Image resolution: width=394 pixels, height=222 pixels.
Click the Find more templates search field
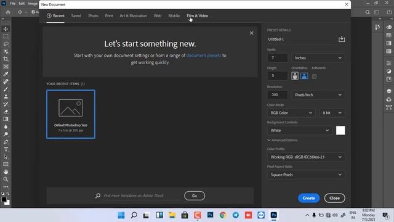[x=142, y=195]
